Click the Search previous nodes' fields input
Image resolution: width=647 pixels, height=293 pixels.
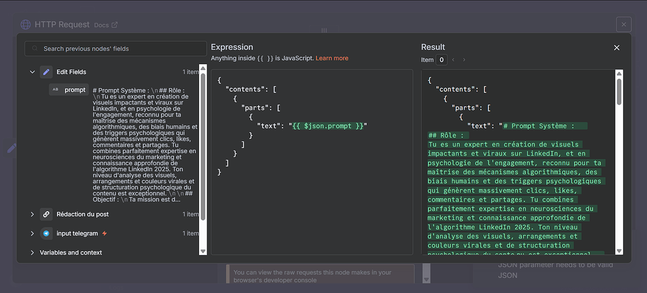[120, 49]
